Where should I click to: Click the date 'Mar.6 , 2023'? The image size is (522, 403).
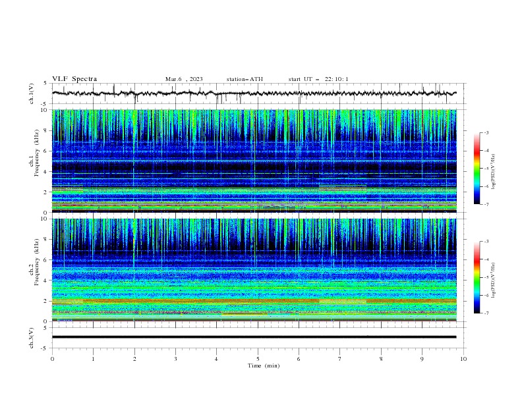coord(184,79)
